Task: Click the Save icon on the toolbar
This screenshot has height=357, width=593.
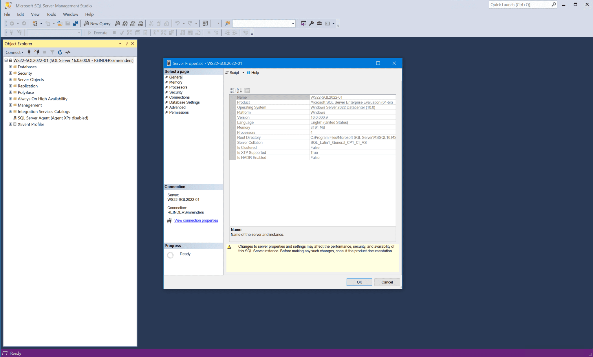Action: click(x=67, y=23)
